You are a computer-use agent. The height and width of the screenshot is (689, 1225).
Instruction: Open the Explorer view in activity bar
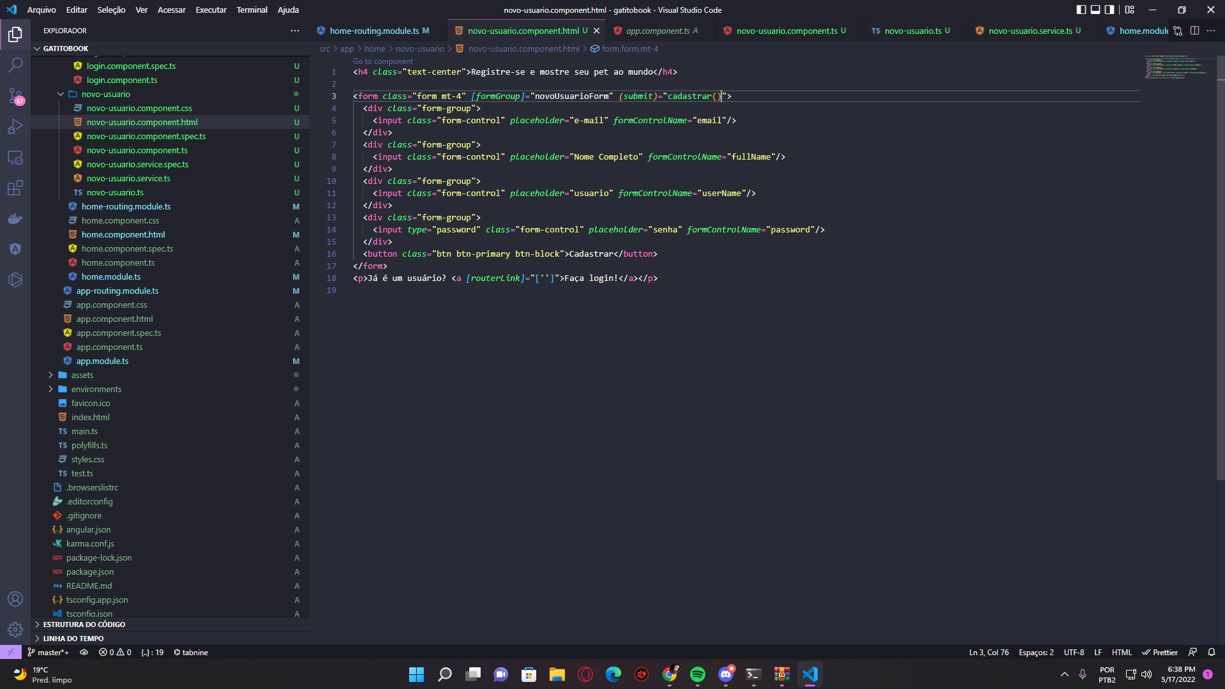(15, 34)
